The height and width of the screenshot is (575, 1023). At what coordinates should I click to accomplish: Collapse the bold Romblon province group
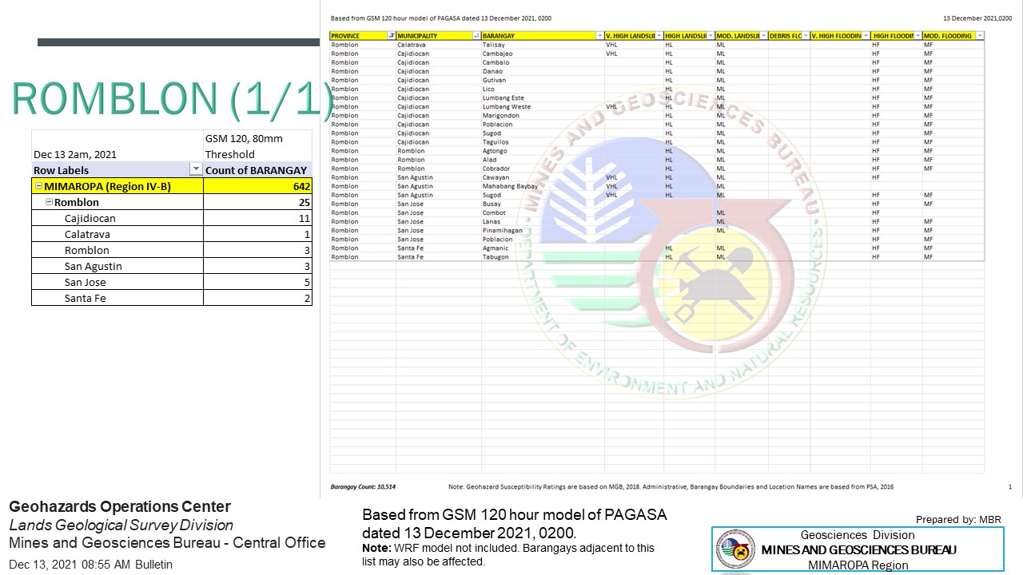tap(49, 202)
